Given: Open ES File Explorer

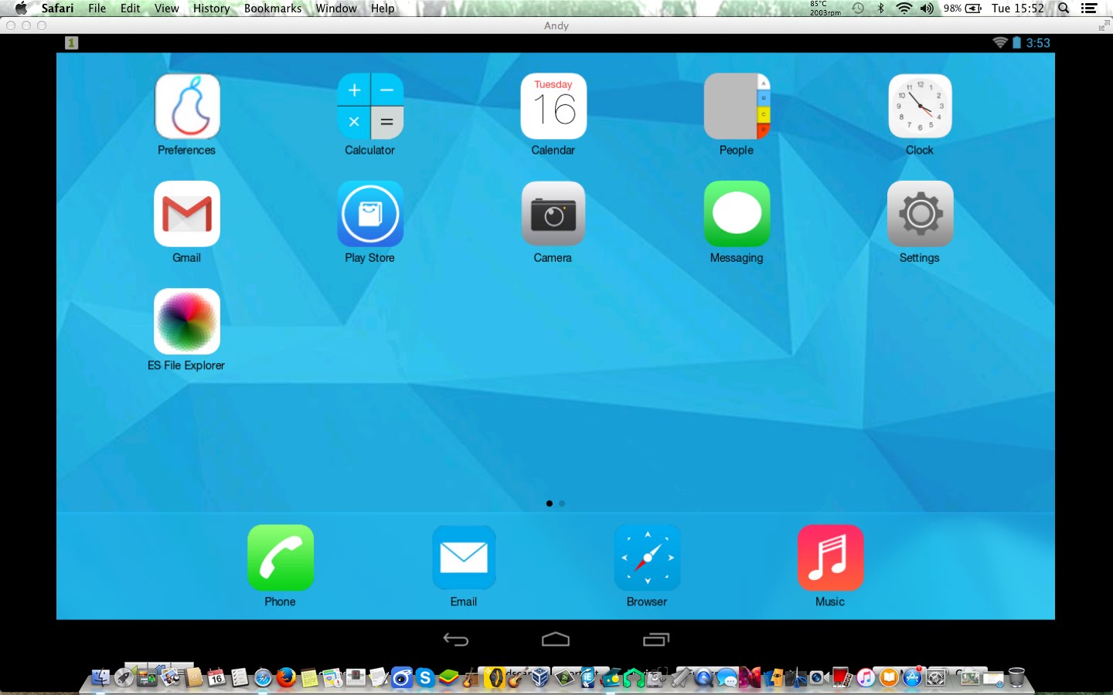Looking at the screenshot, I should point(186,322).
